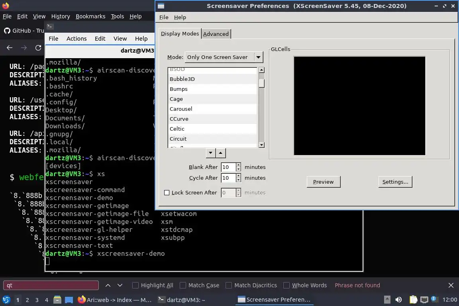Decrease the Blank After minutes value

point(239,170)
